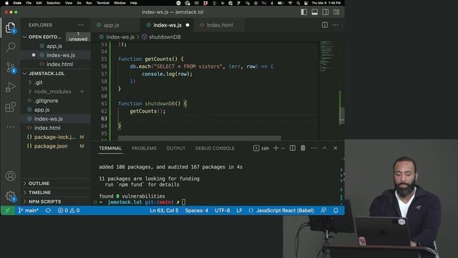Open terminal panel more actions ellipsis

coord(313,148)
